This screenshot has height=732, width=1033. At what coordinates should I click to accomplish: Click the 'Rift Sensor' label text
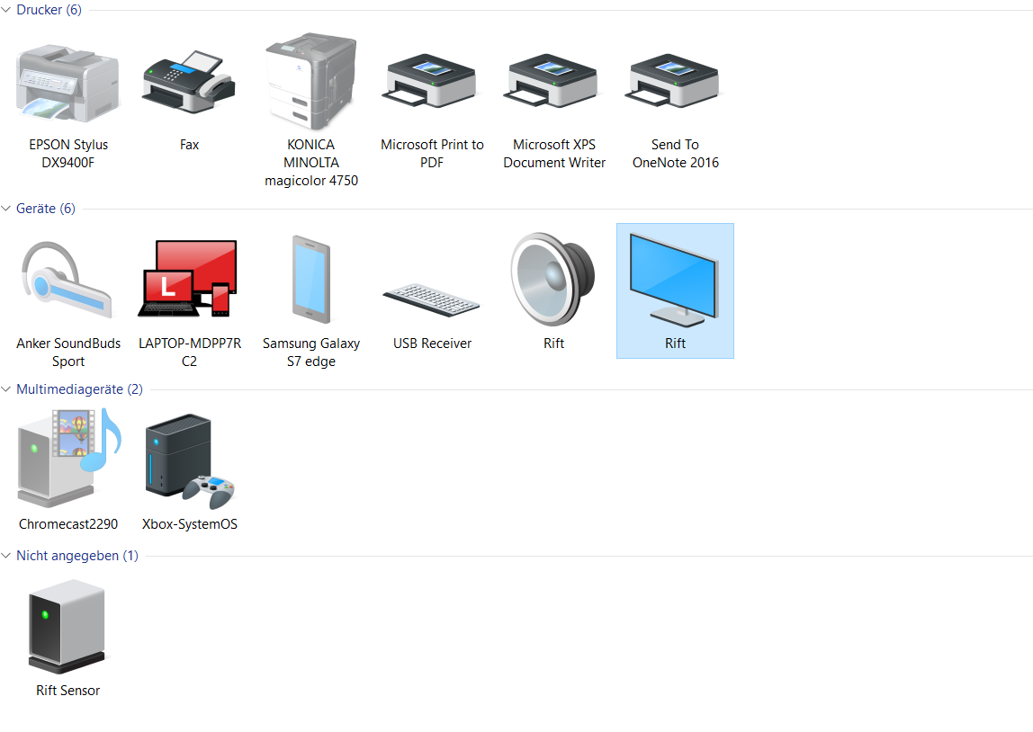pyautogui.click(x=67, y=691)
